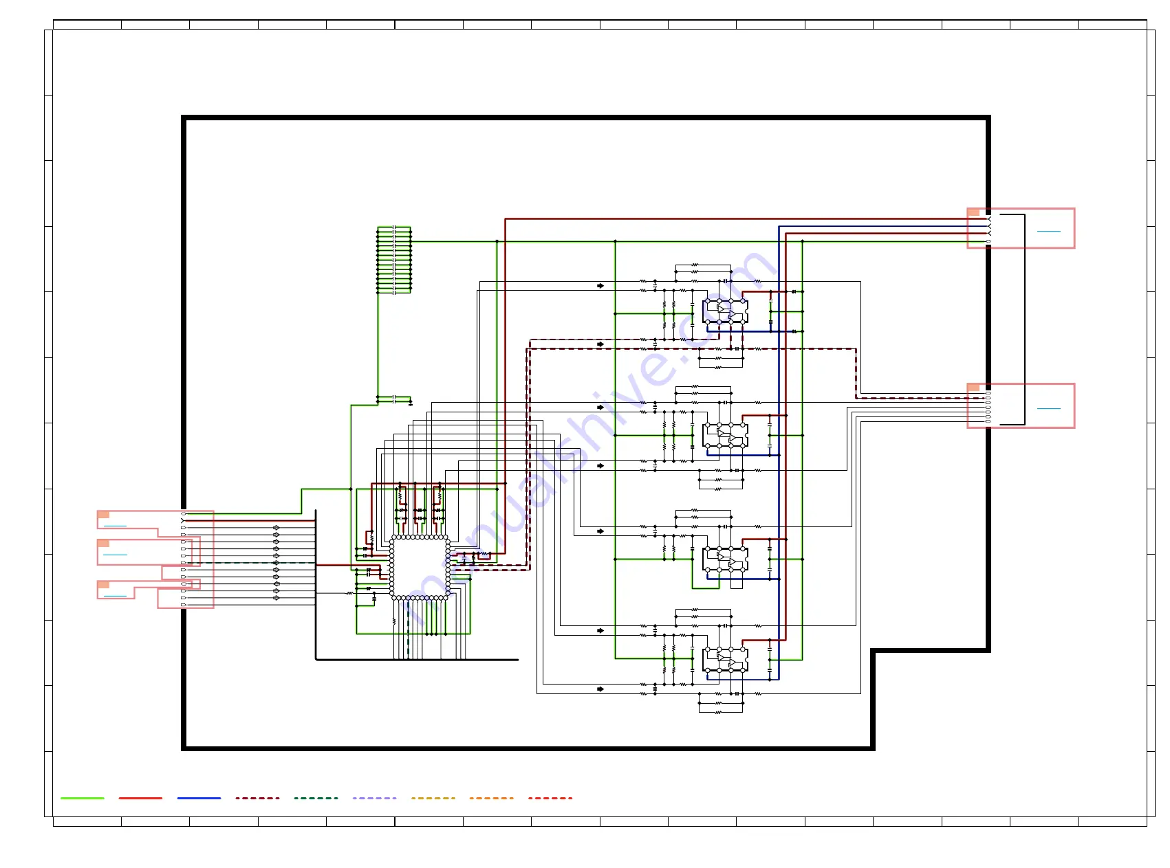Image resolution: width=1170 pixels, height=868 pixels.
Task: Open the blue link in lower-right connector box
Action: [1048, 408]
